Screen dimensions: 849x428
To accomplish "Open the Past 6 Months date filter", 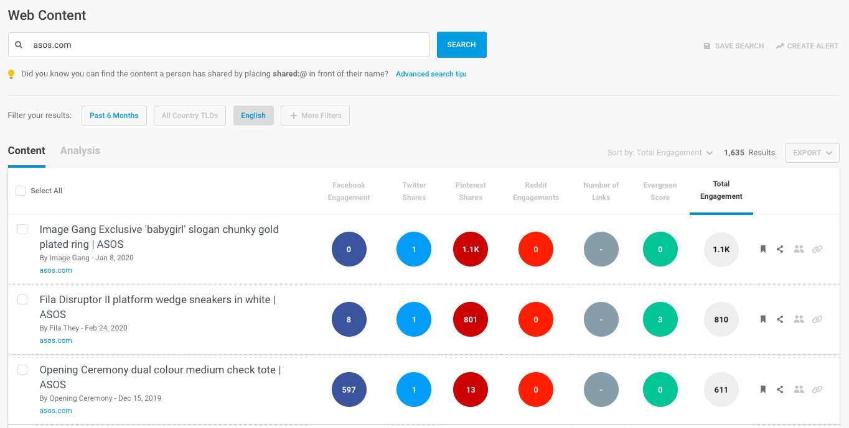I will click(x=114, y=116).
